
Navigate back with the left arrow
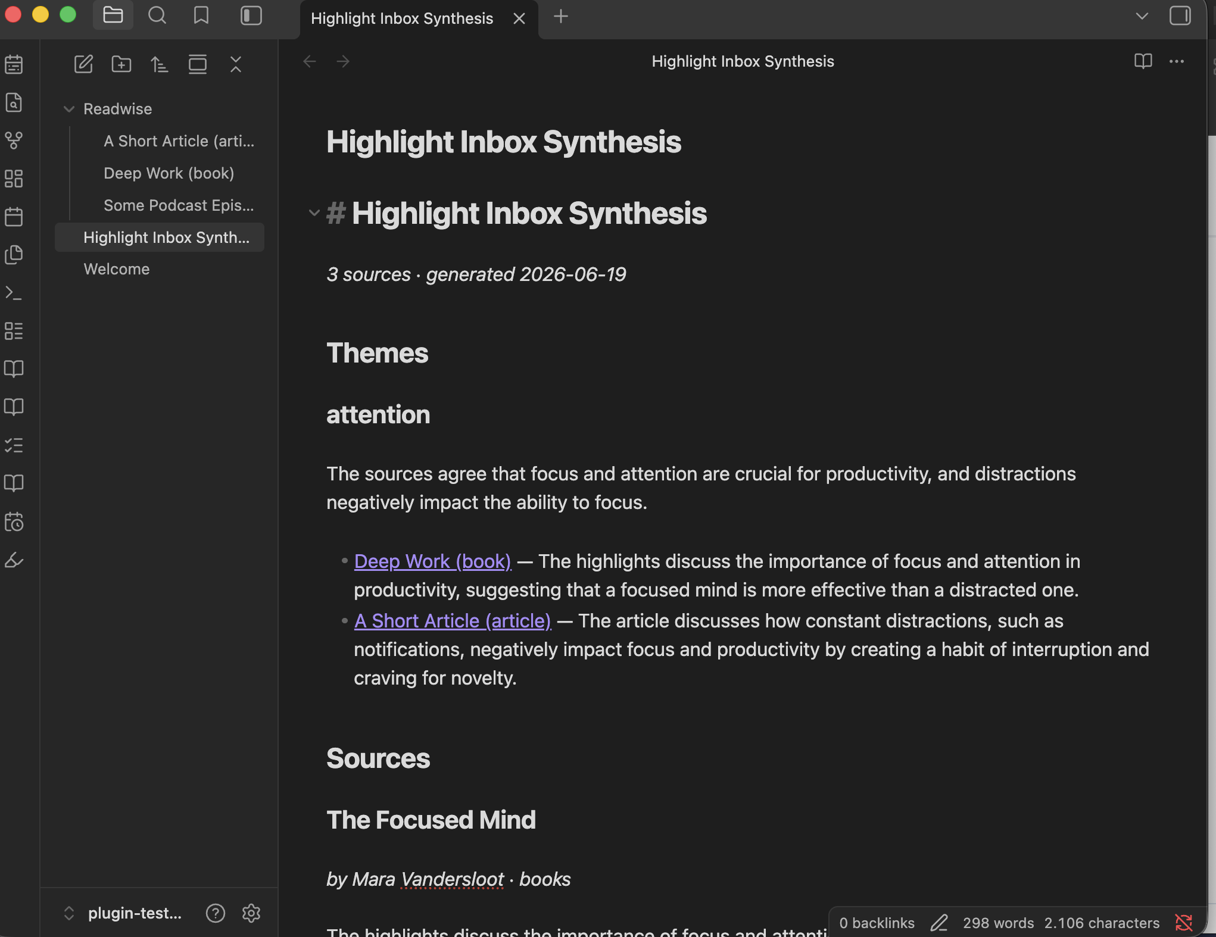pyautogui.click(x=309, y=61)
